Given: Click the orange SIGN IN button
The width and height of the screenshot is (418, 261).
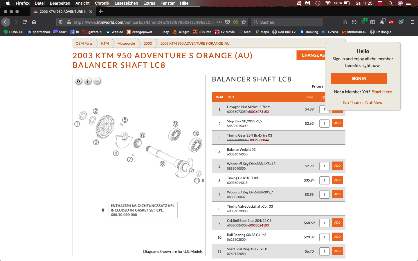Looking at the screenshot, I should coord(359,79).
